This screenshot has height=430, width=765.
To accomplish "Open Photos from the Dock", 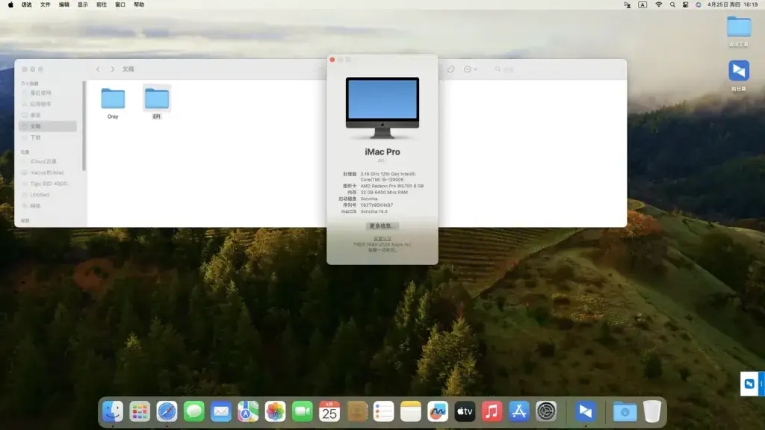I will pyautogui.click(x=275, y=411).
